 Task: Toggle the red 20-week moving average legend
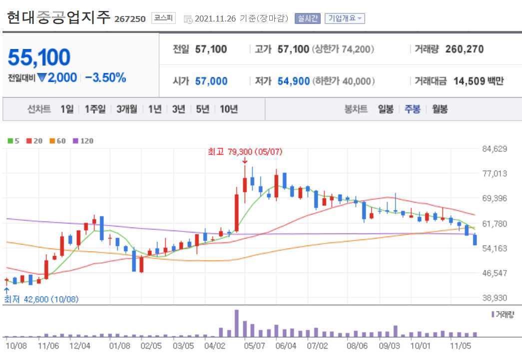pos(28,140)
